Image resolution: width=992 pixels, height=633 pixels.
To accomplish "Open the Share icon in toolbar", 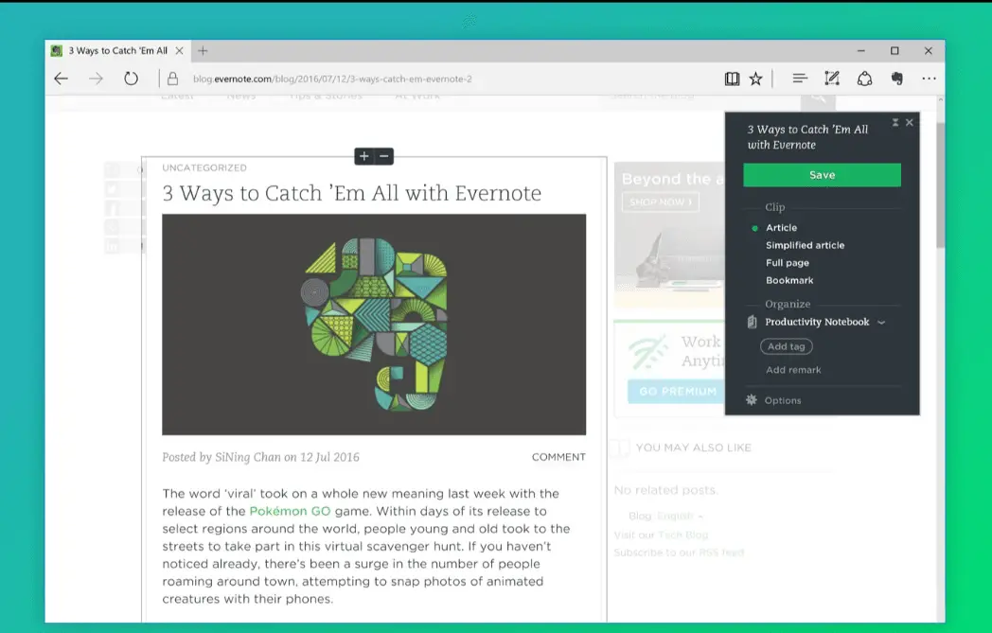I will point(865,79).
